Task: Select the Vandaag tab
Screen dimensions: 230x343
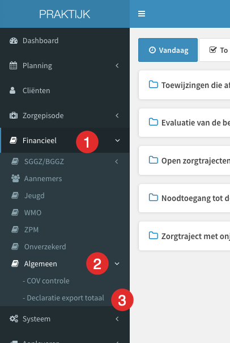Action: pos(168,50)
